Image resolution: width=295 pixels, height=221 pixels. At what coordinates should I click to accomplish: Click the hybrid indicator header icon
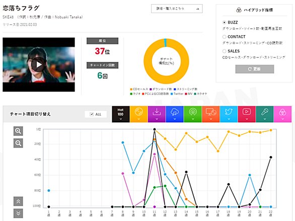239,10
